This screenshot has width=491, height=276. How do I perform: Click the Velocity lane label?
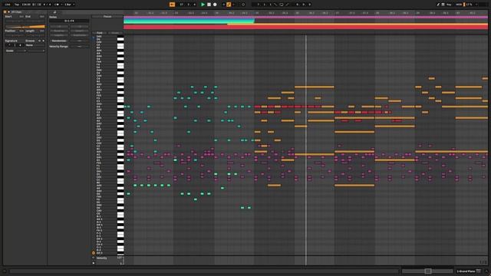pyautogui.click(x=101, y=258)
